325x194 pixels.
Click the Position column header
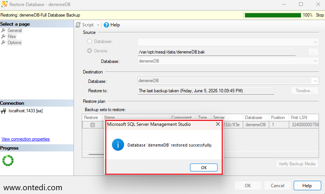click(x=279, y=118)
